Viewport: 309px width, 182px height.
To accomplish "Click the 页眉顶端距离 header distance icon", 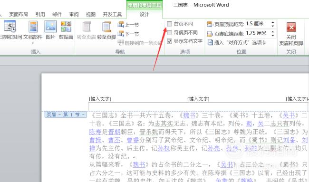I will pos(210,24).
